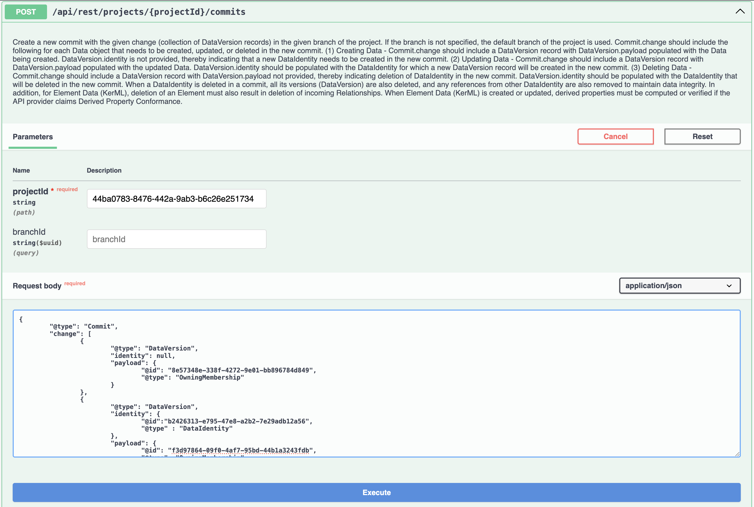Click the empty branchId query input
Image resolution: width=754 pixels, height=507 pixels.
pyautogui.click(x=176, y=239)
